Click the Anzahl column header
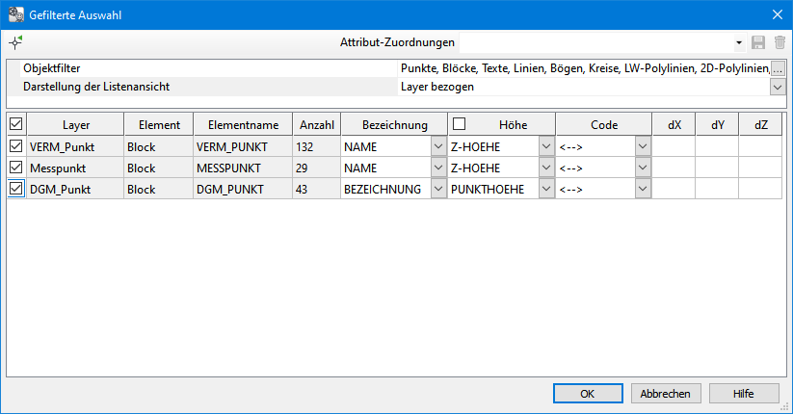This screenshot has height=414, width=793. [x=316, y=124]
